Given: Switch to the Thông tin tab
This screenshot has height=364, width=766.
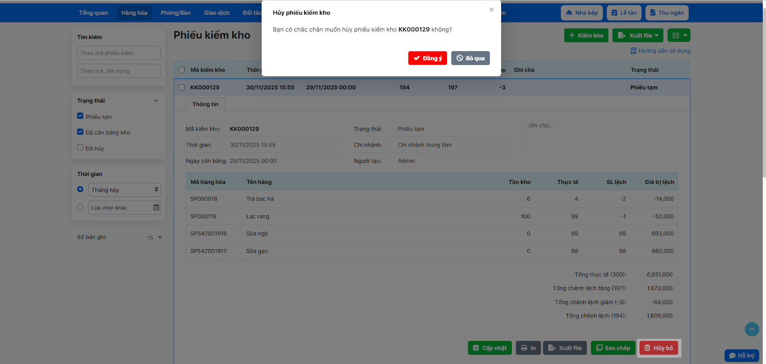Looking at the screenshot, I should click(x=205, y=104).
